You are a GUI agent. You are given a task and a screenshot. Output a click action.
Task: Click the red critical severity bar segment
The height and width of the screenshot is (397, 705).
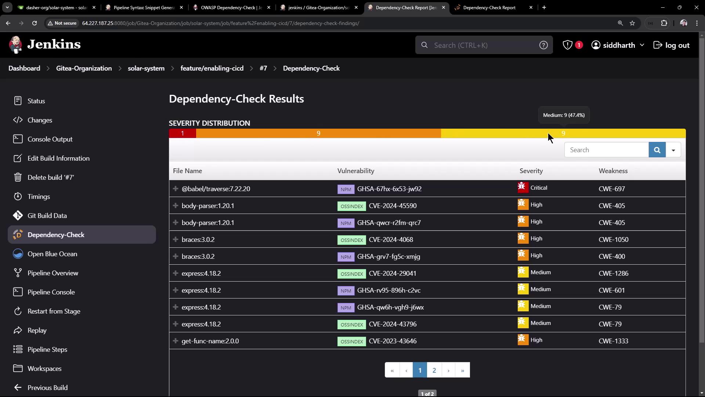click(182, 133)
